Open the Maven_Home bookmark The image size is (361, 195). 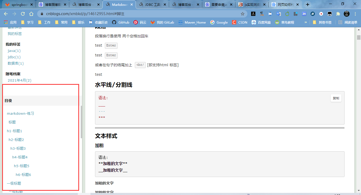(192, 22)
